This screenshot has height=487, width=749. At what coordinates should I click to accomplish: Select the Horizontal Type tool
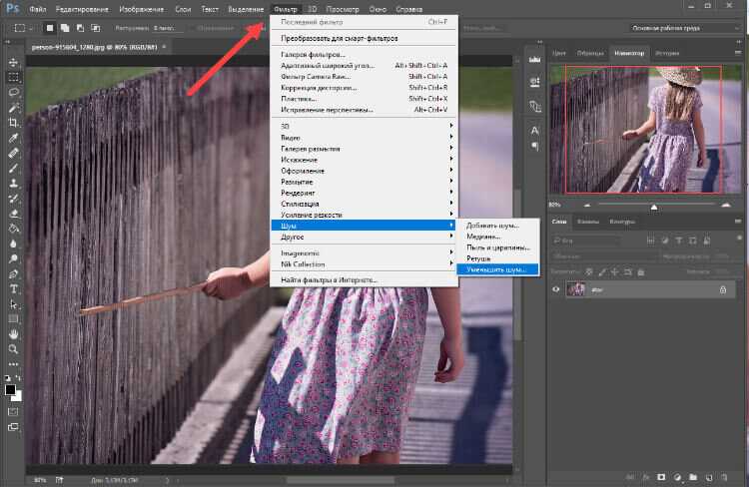tap(13, 288)
